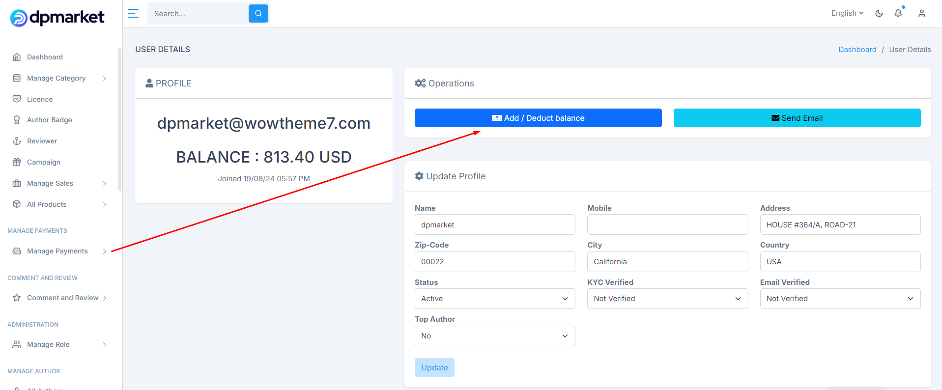Open notifications bell icon

point(898,13)
